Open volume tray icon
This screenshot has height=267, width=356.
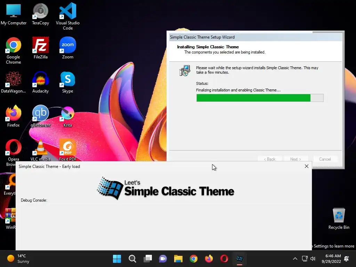[313, 259]
